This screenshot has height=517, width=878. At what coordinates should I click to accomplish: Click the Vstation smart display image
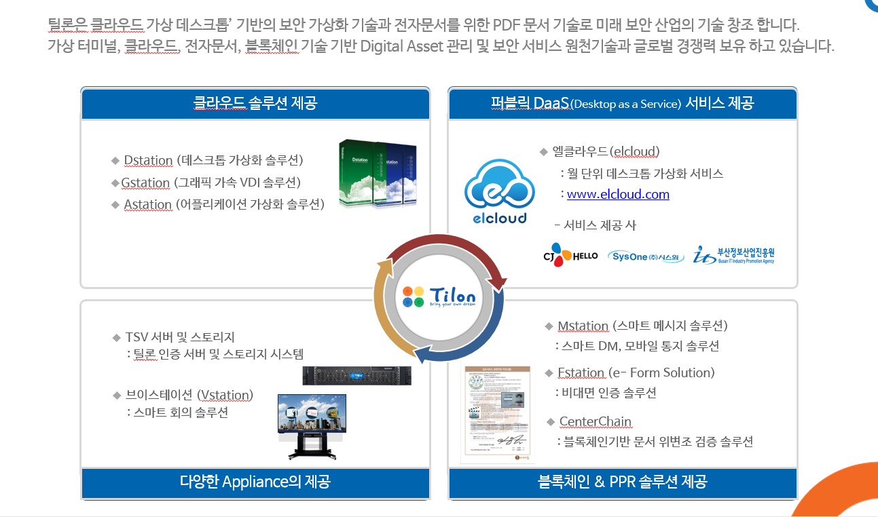pos(312,427)
